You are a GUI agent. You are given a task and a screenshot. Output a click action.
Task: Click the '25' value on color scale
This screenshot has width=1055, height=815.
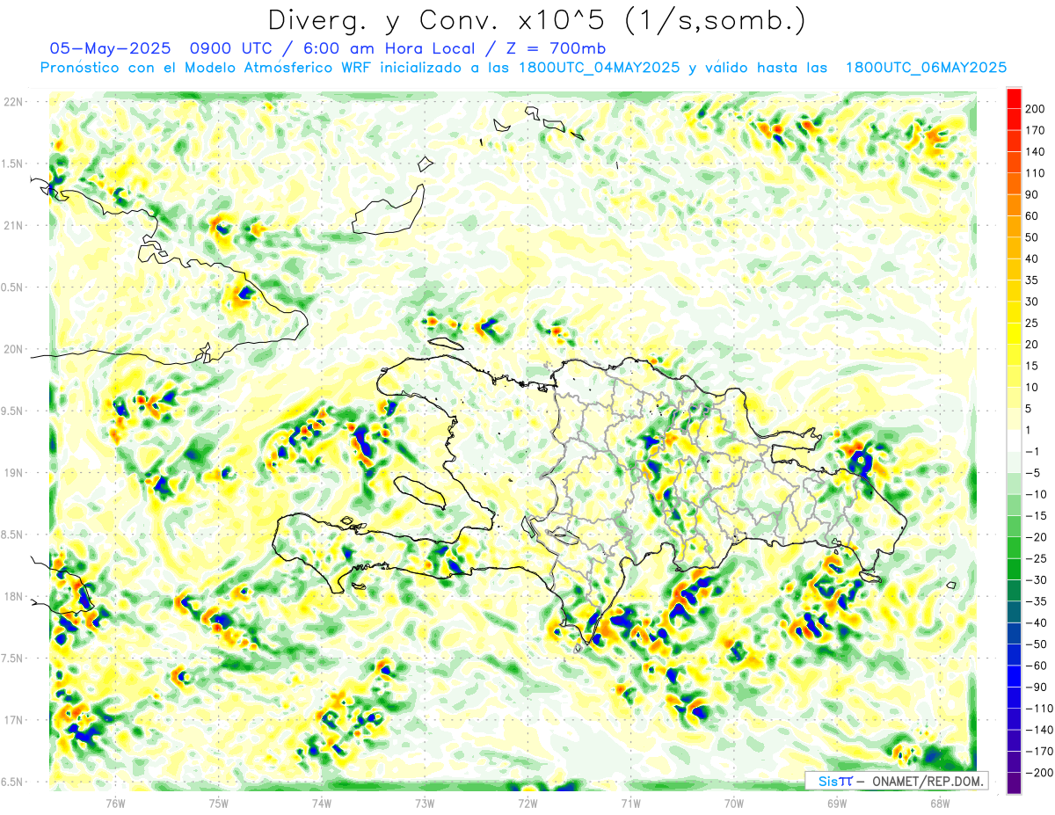tap(1032, 323)
